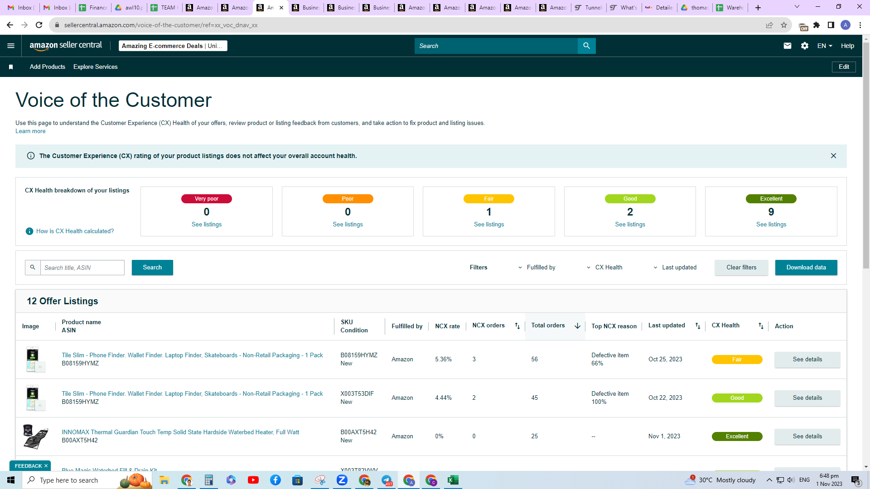The width and height of the screenshot is (870, 489).
Task: See listings under the Fair card
Action: click(489, 225)
